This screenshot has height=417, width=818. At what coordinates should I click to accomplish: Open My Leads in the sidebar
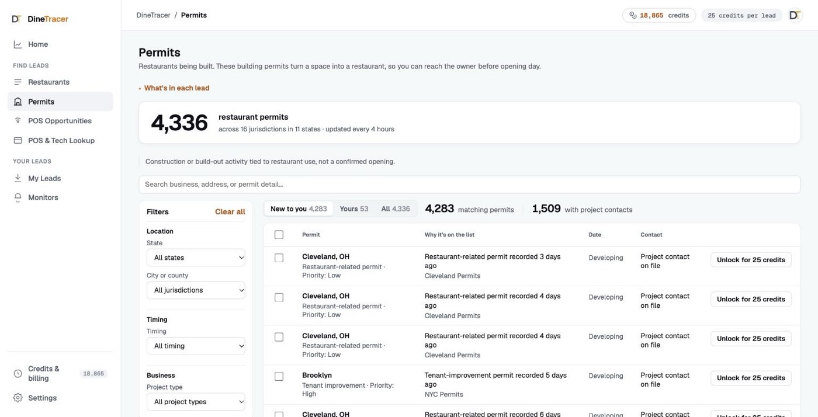pos(60,178)
